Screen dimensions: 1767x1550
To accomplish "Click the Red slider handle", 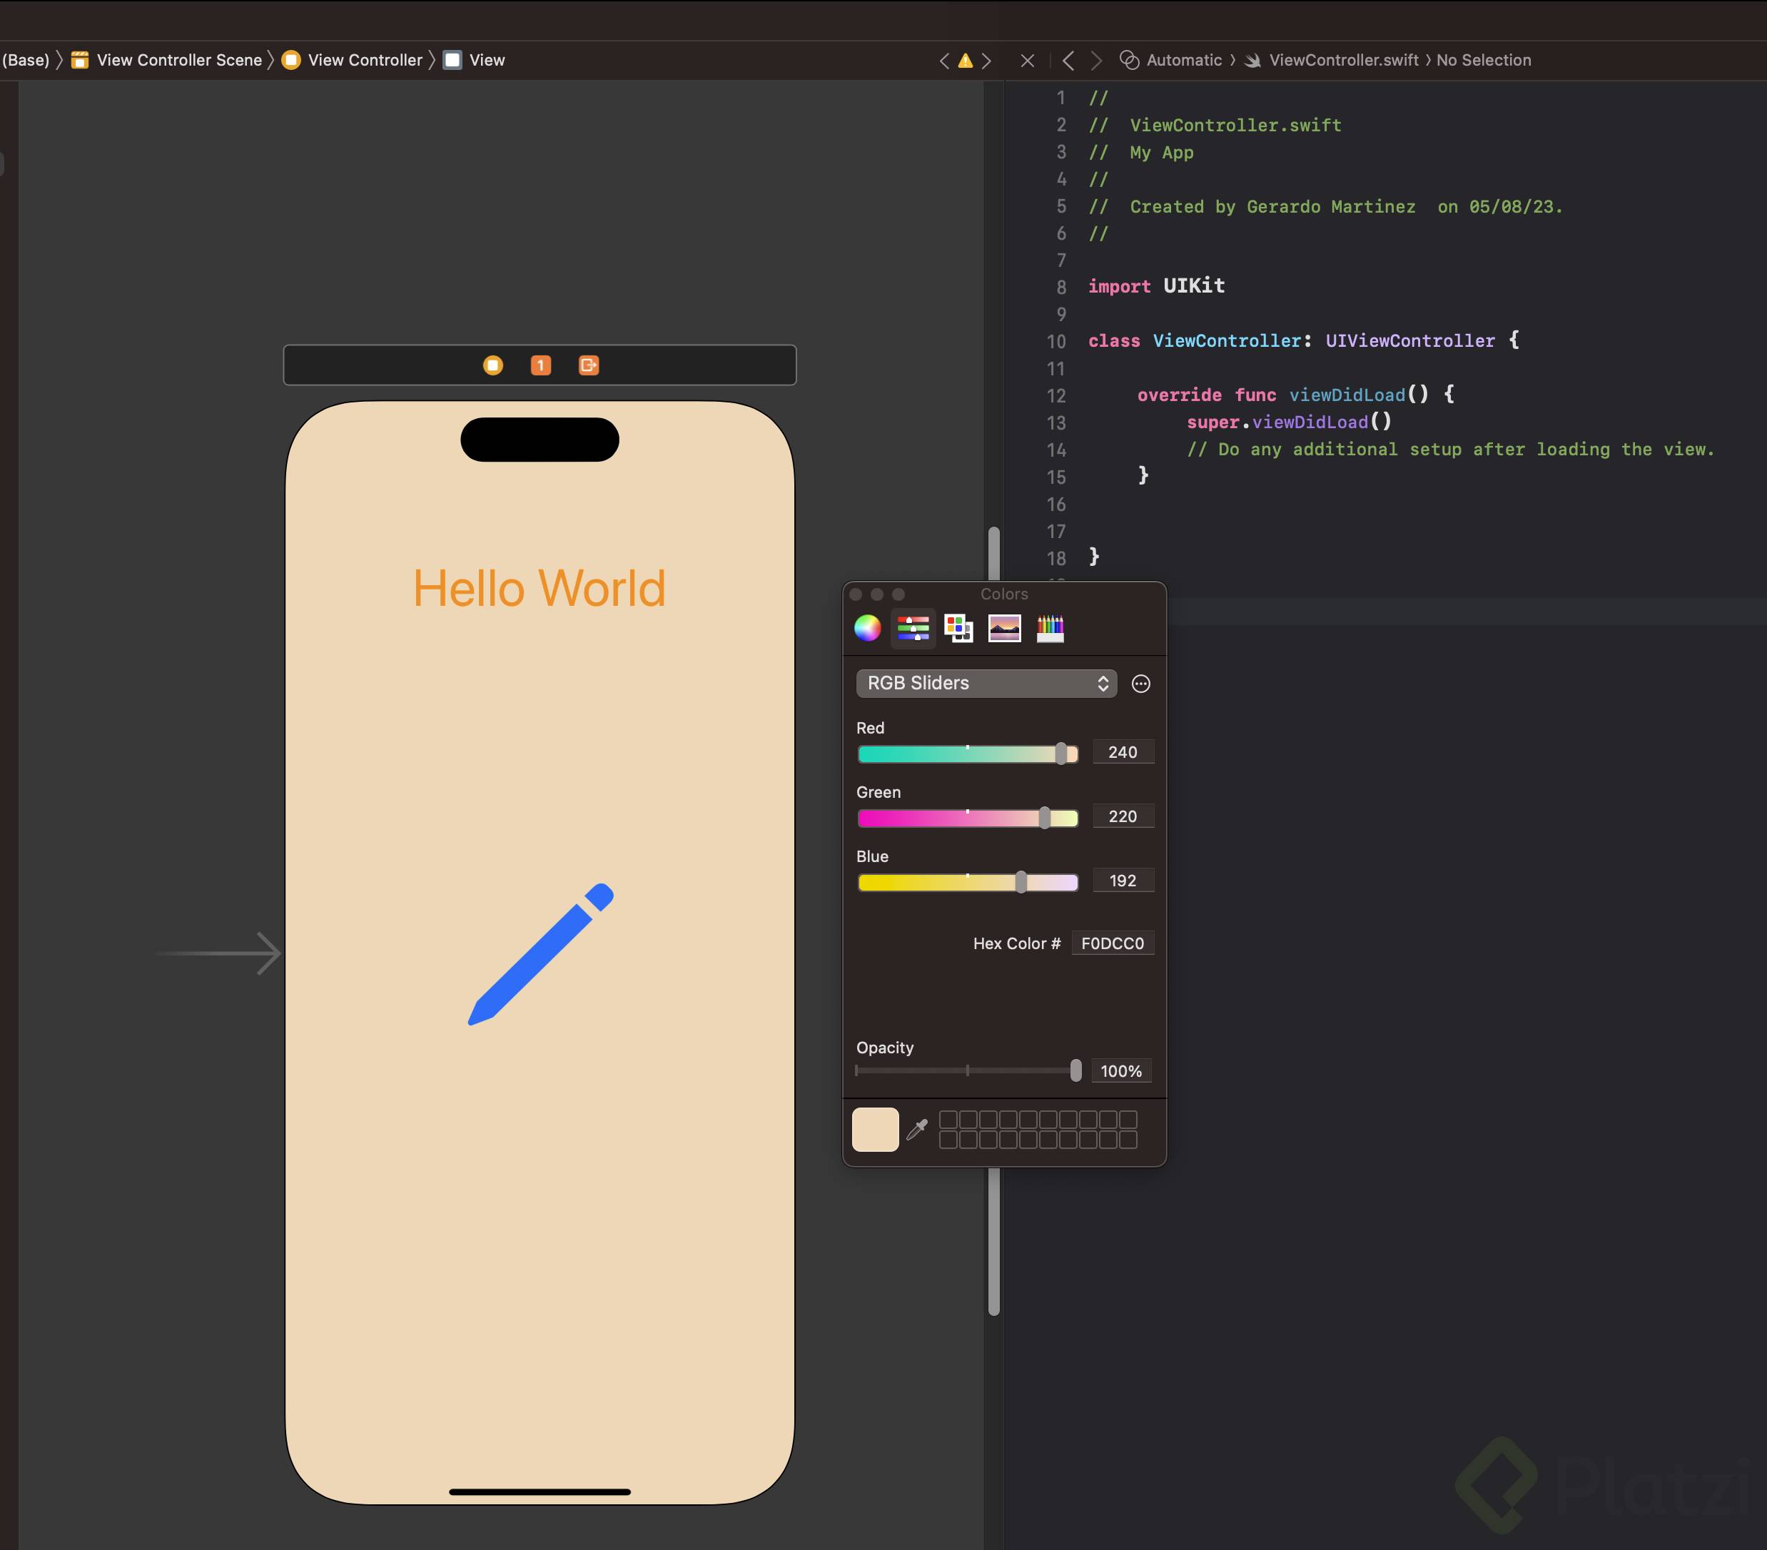I will [x=1060, y=754].
